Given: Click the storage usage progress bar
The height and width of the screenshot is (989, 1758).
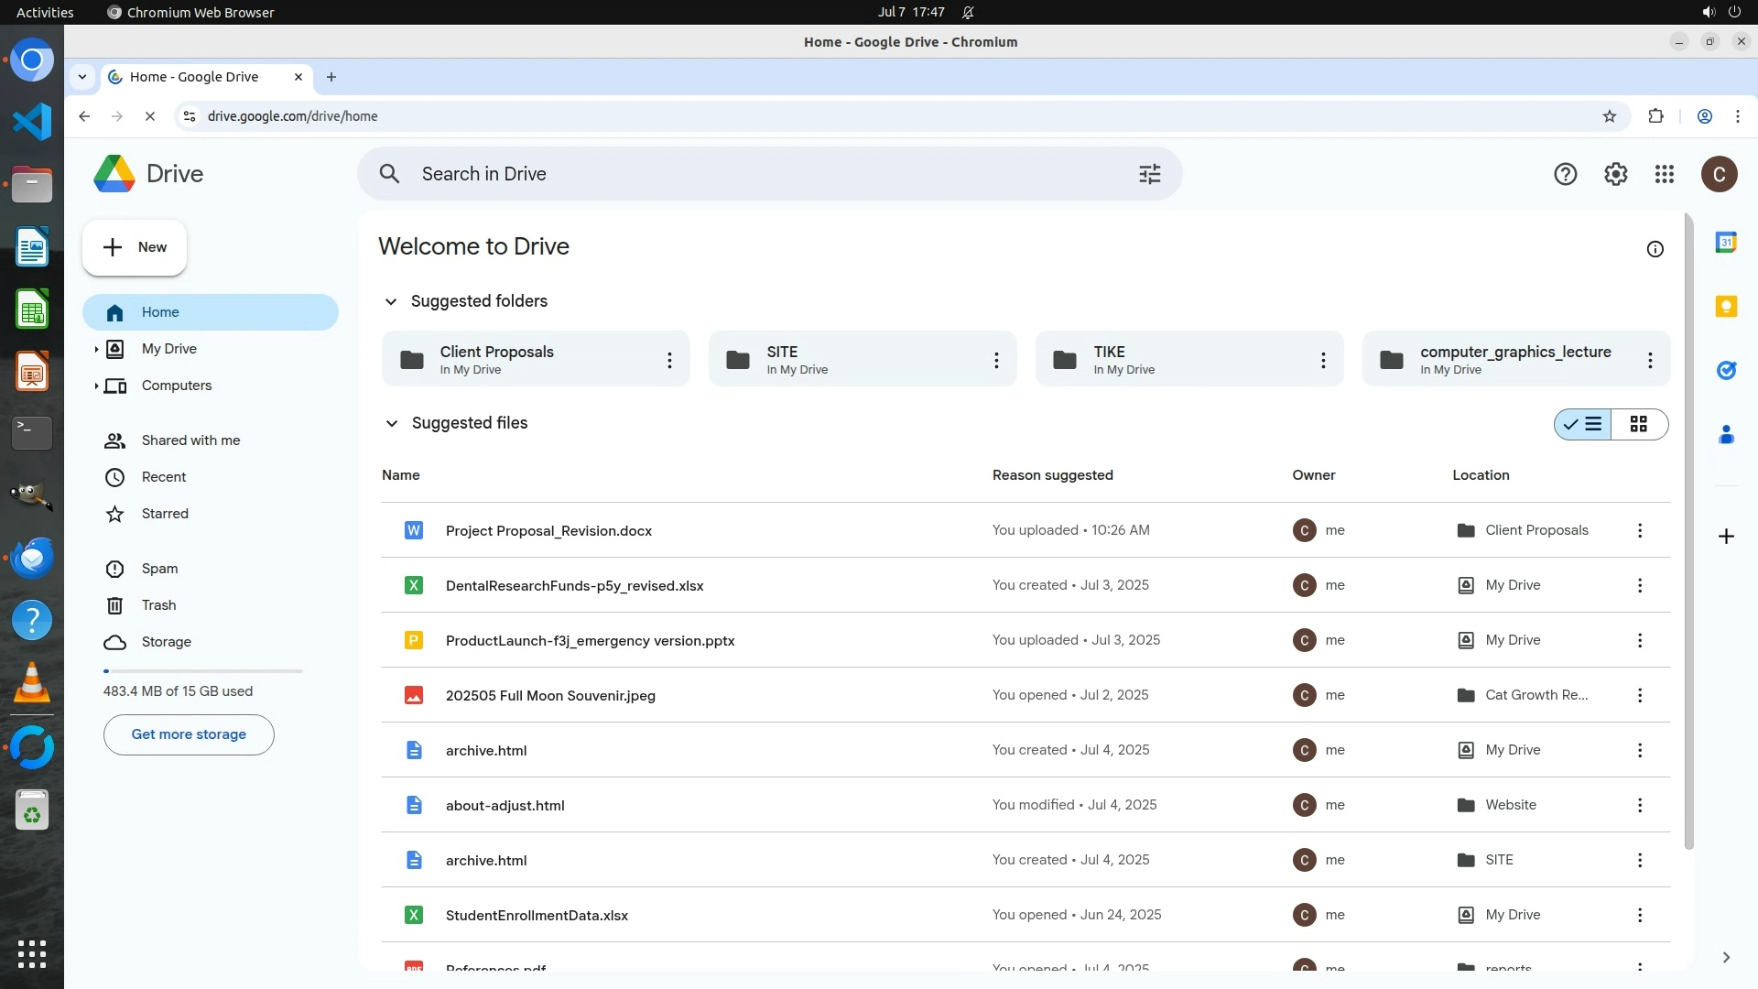Looking at the screenshot, I should click(x=202, y=671).
